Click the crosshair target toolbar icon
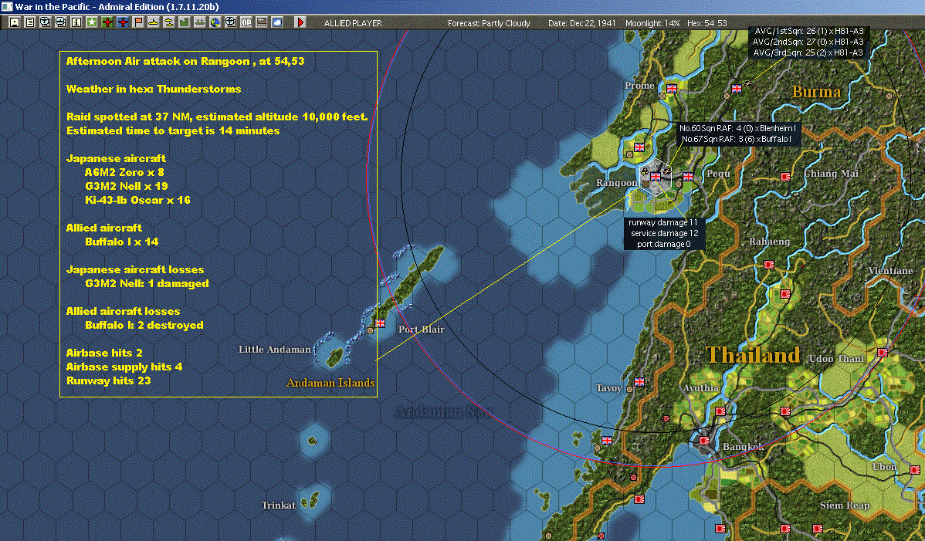This screenshot has height=541, width=925. point(231,22)
